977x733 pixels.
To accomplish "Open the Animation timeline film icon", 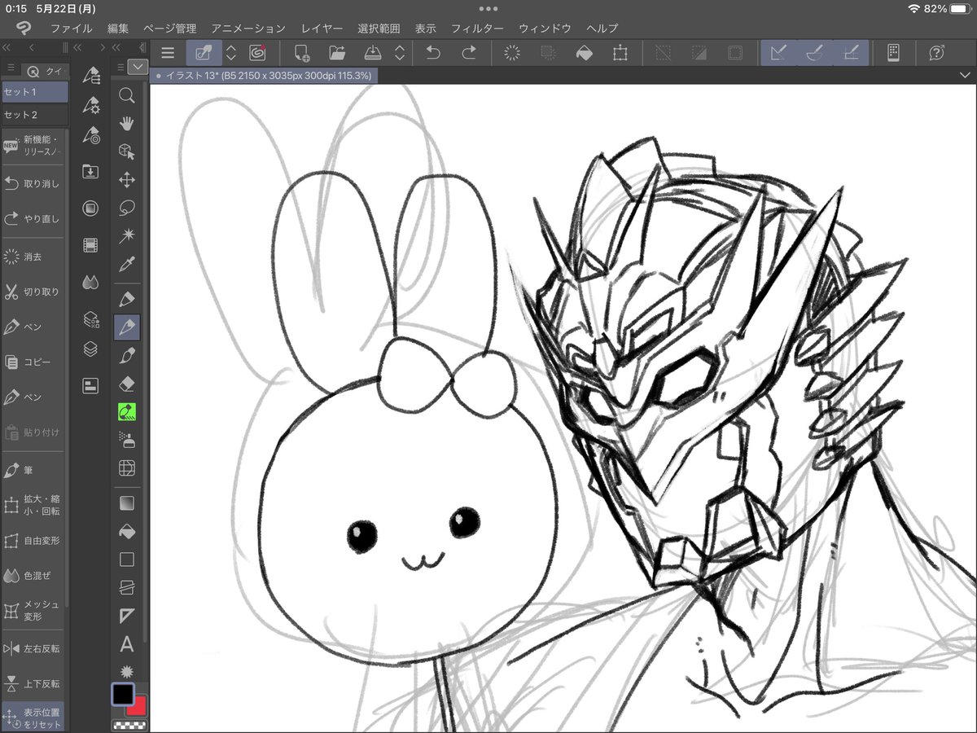I will tap(91, 244).
